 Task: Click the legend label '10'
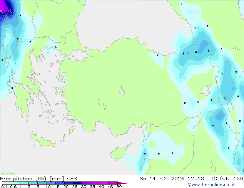tap(48, 186)
